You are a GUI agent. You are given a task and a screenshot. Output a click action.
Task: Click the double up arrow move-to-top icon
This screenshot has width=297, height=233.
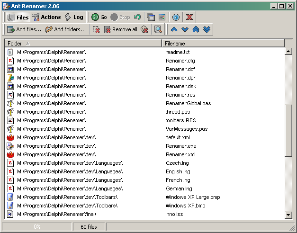[196, 29]
